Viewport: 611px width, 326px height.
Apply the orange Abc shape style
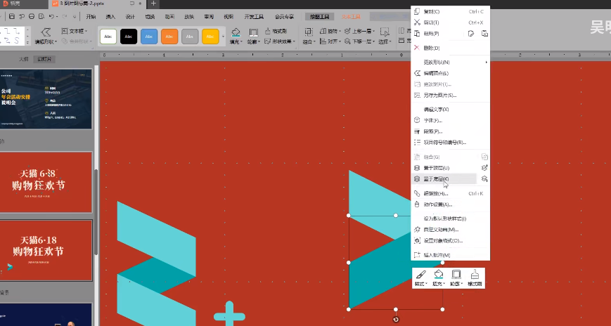(x=169, y=37)
